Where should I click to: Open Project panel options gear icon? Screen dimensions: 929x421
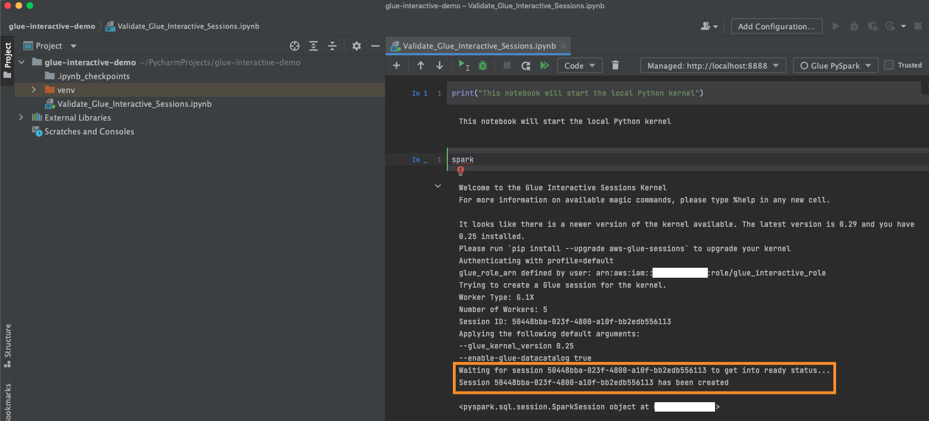[x=357, y=46]
